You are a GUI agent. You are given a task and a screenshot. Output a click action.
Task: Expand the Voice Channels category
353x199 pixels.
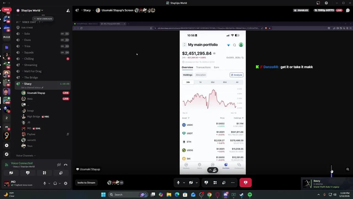pyautogui.click(x=26, y=156)
